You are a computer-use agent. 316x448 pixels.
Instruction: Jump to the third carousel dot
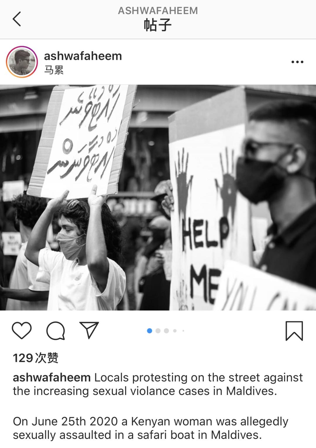point(166,331)
